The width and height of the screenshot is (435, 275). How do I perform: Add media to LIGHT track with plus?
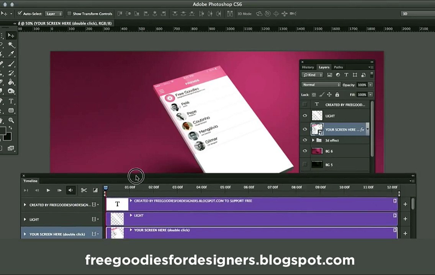click(405, 218)
